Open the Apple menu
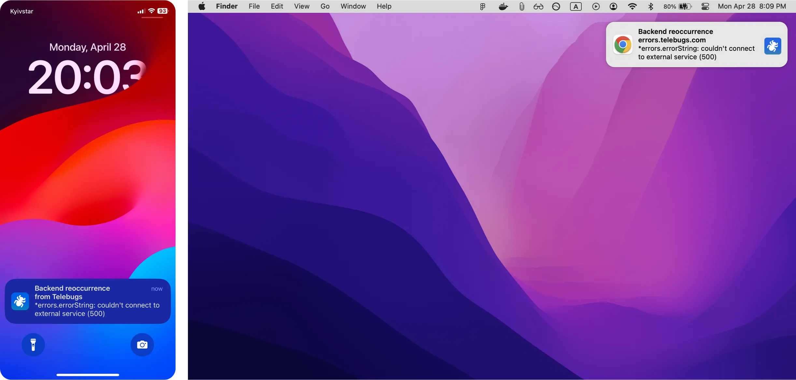 (x=202, y=7)
